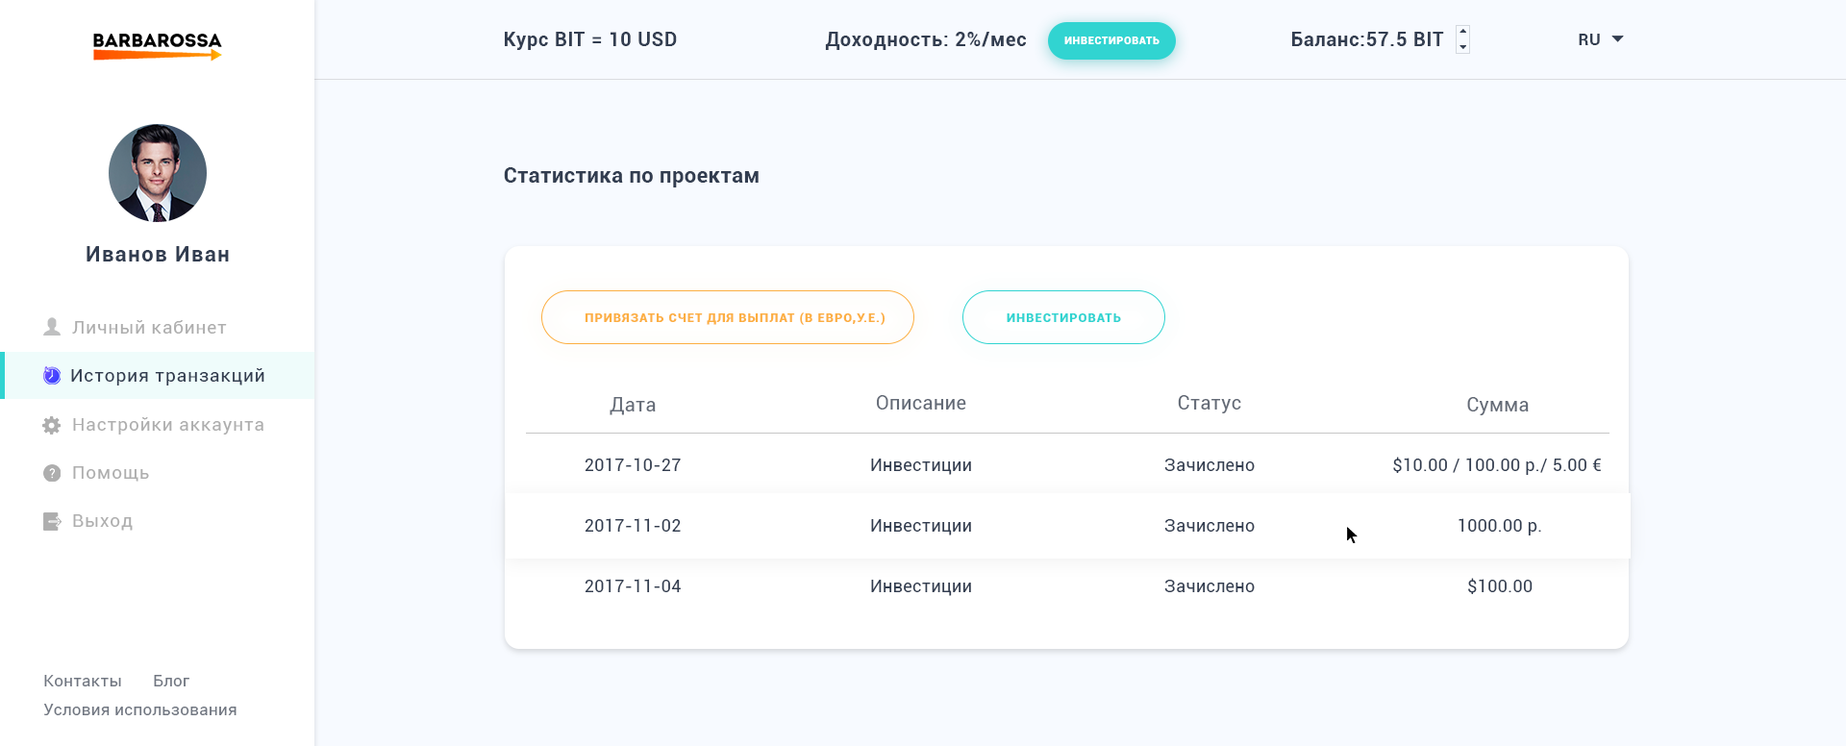This screenshot has height=746, width=1846.
Task: Open Условия использования link
Action: click(140, 709)
